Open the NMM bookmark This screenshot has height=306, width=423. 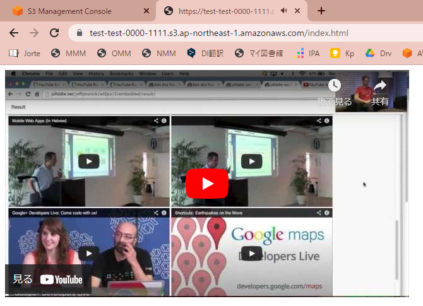tap(159, 54)
